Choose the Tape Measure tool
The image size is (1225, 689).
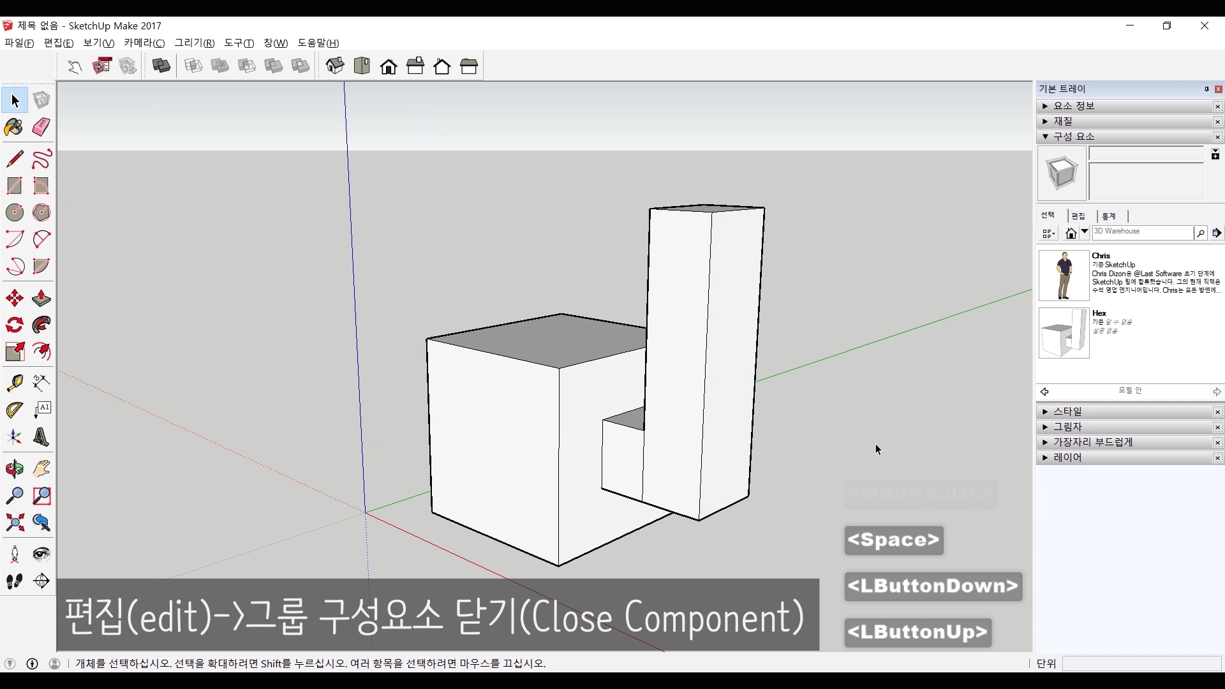click(14, 382)
